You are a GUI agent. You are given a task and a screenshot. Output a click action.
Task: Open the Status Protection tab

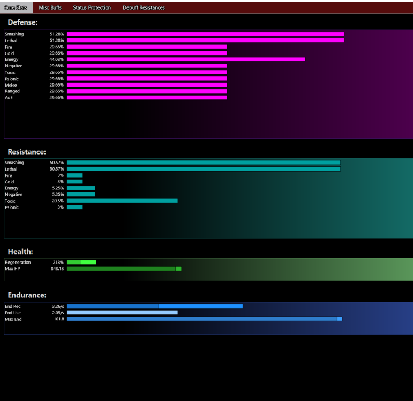[x=92, y=7]
